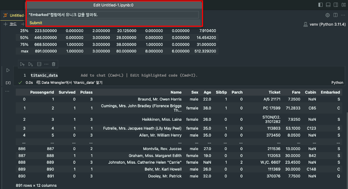Viewport: 348px width, 189px height.
Task: Focus the Embarked prompt input field
Action: [113, 15]
